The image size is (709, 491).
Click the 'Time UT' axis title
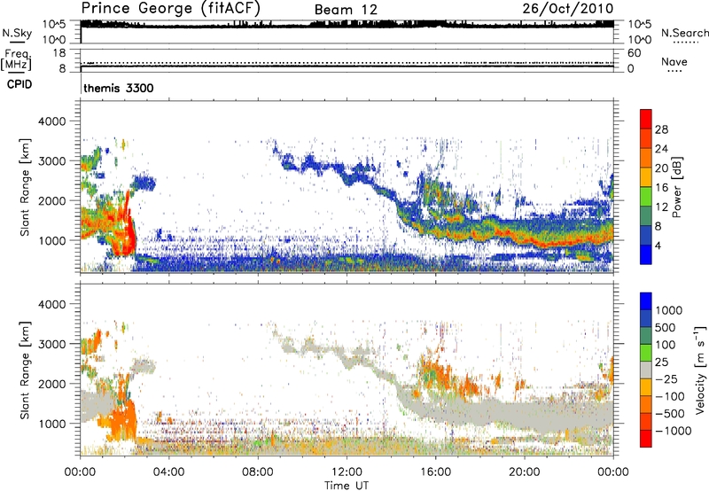(347, 486)
